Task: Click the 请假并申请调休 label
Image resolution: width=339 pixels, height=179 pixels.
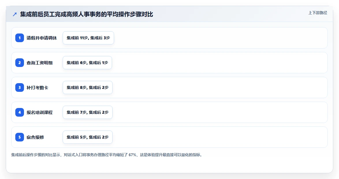Action: pyautogui.click(x=42, y=38)
